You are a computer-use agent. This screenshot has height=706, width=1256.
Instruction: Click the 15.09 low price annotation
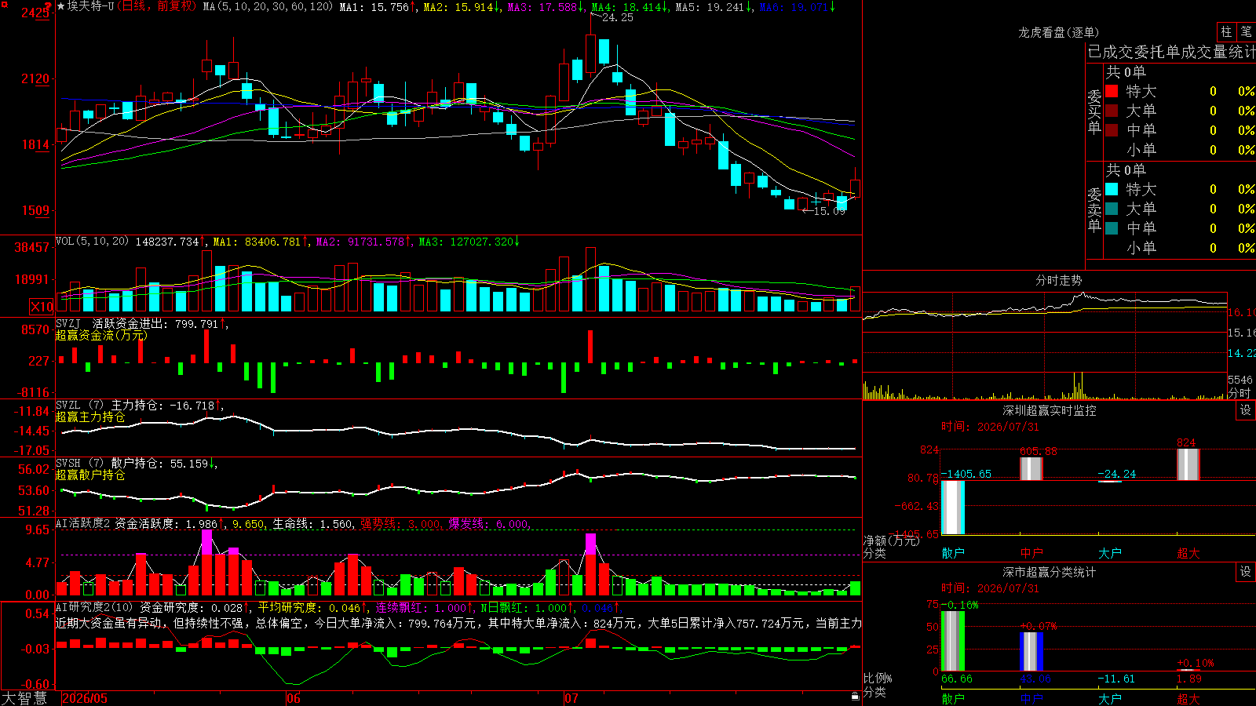tap(829, 211)
